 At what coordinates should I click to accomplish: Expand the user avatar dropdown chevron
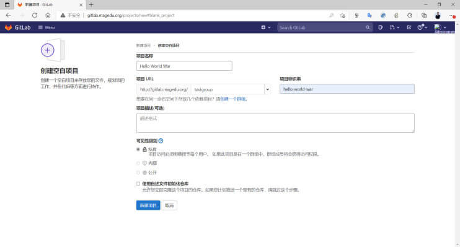tap(445, 27)
